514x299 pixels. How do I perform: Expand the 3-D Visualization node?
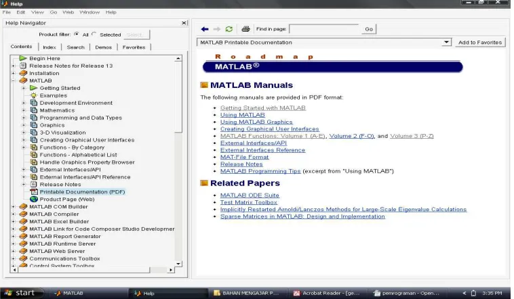tap(24, 133)
